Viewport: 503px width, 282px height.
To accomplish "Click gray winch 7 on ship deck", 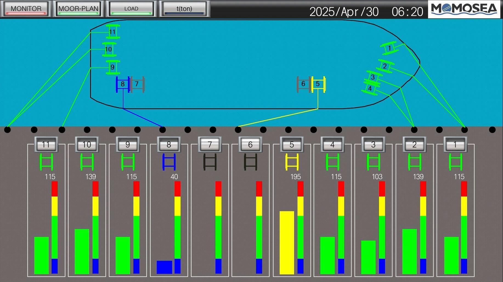I will click(x=137, y=84).
